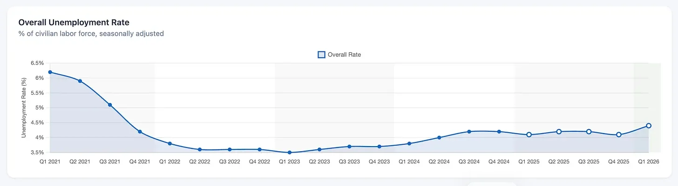Click the Q1 2021 x-axis label
The height and width of the screenshot is (186, 678).
click(50, 162)
